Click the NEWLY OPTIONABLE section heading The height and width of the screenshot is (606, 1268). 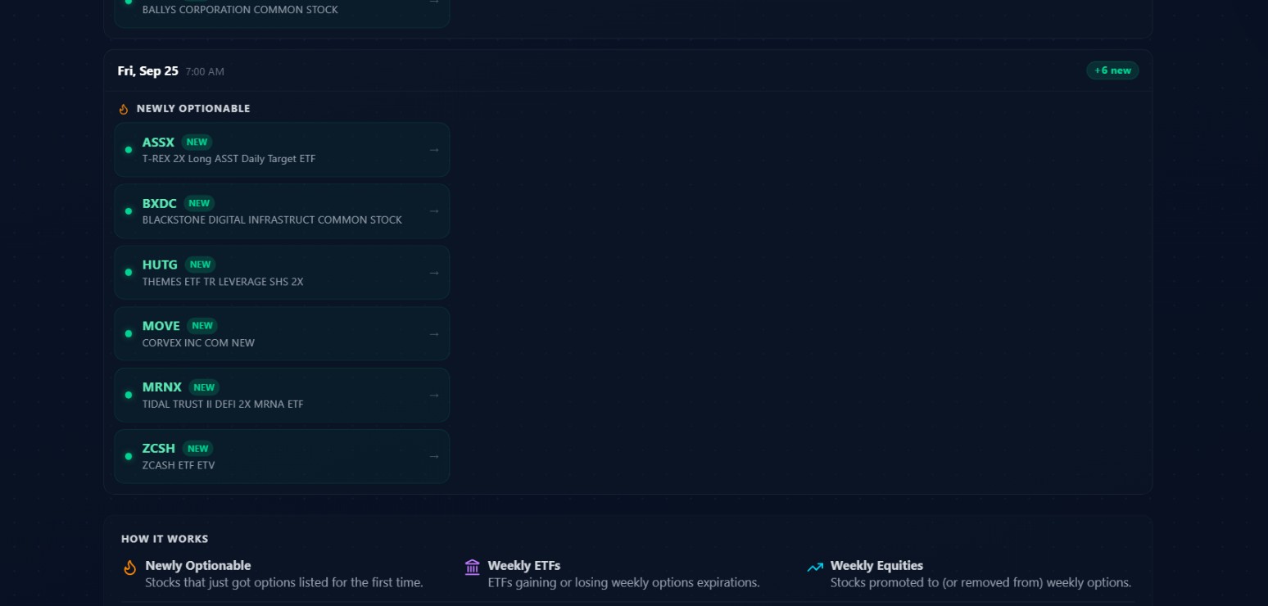[193, 109]
